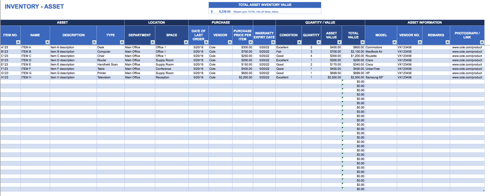Open the DESCRIPTION column filter dropdown

point(94,42)
